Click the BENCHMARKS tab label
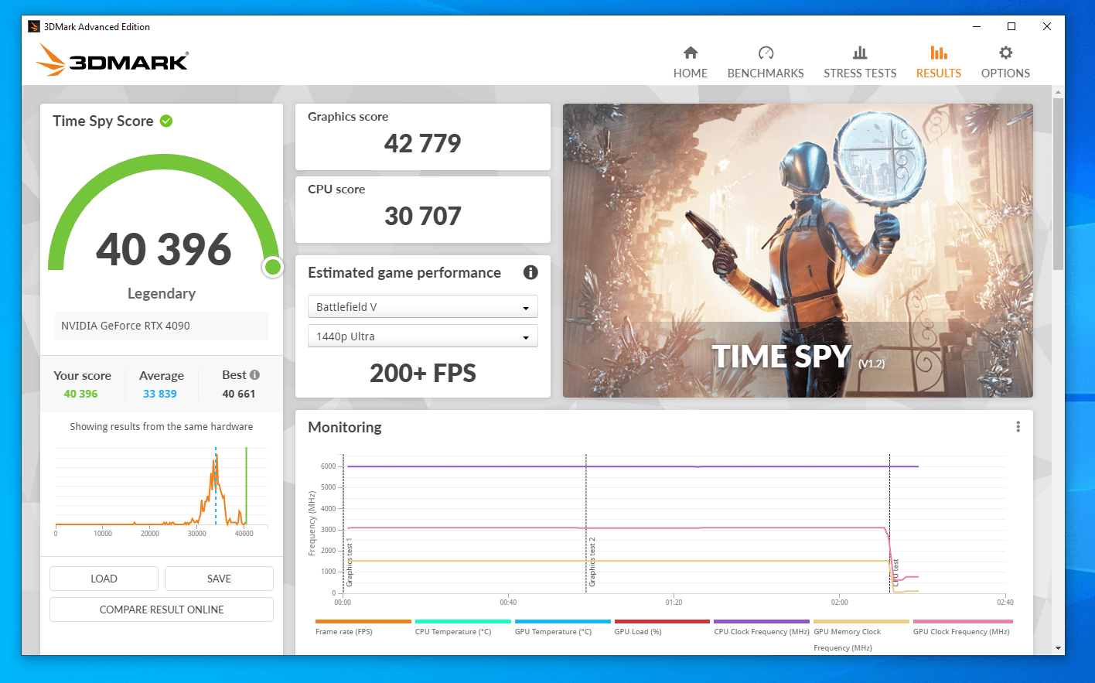Screen dimensions: 1095x683 766,73
